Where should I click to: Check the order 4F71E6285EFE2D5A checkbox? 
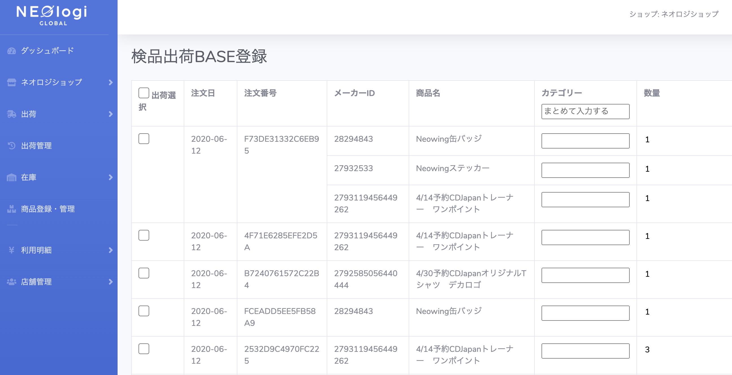[144, 235]
